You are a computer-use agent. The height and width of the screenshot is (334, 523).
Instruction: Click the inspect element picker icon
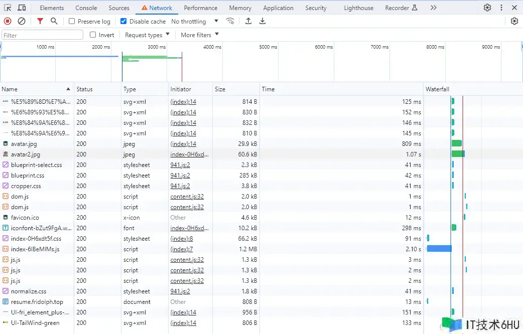(8, 8)
